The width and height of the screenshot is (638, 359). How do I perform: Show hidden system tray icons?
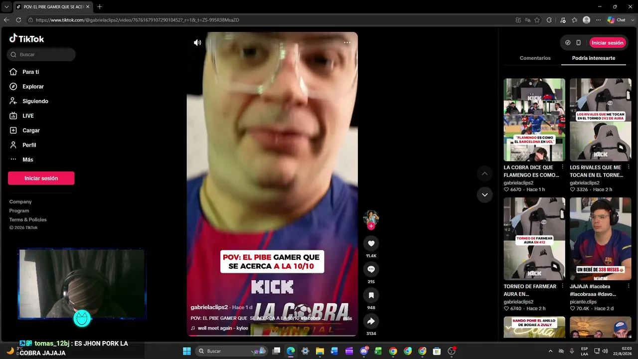pyautogui.click(x=550, y=351)
